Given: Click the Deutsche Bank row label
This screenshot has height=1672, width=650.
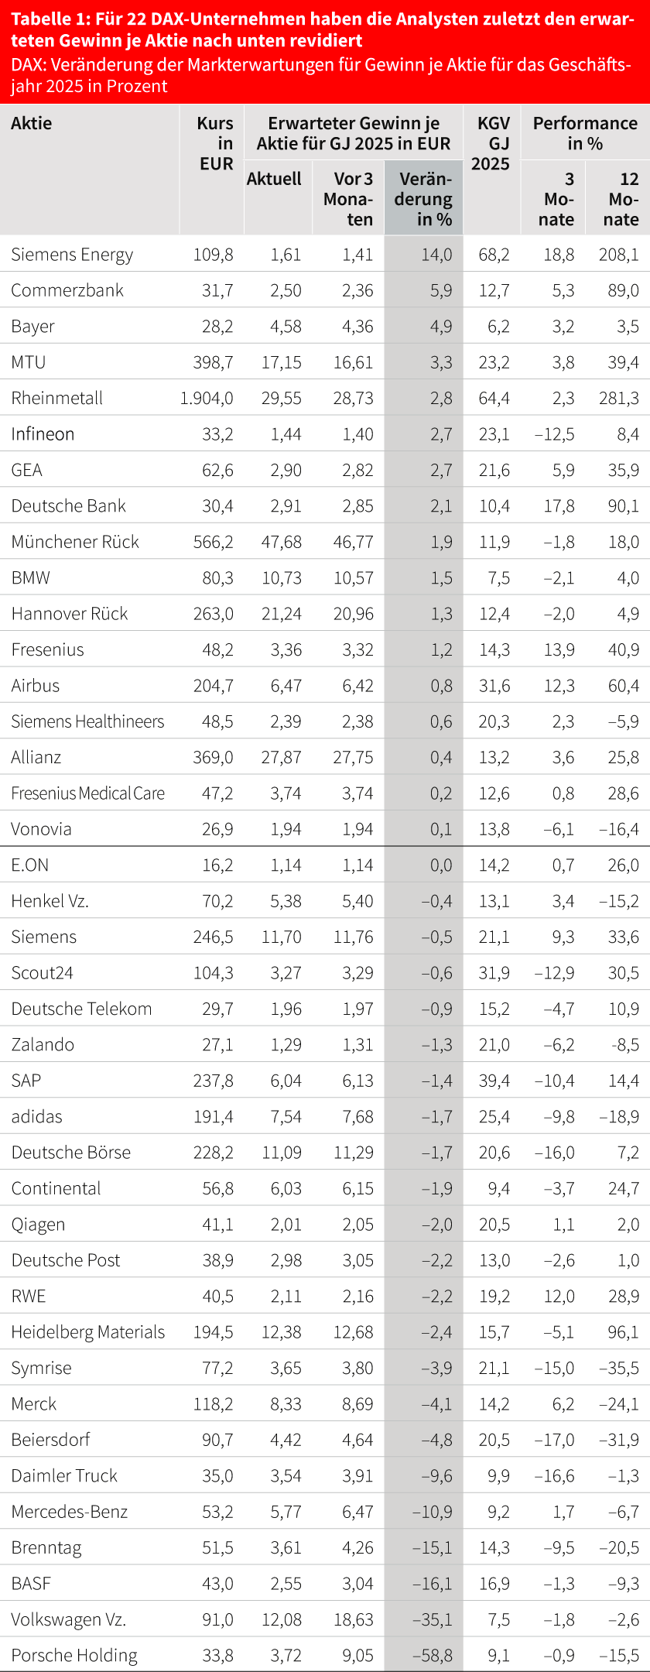Looking at the screenshot, I should pos(68,505).
